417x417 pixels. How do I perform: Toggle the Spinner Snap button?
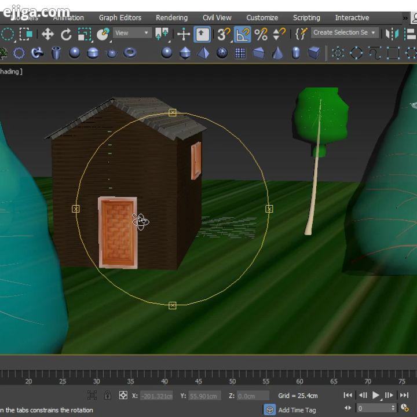pos(279,34)
